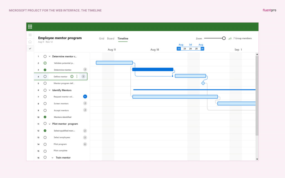Click the assignment badge on Screen mentors

tap(85, 103)
